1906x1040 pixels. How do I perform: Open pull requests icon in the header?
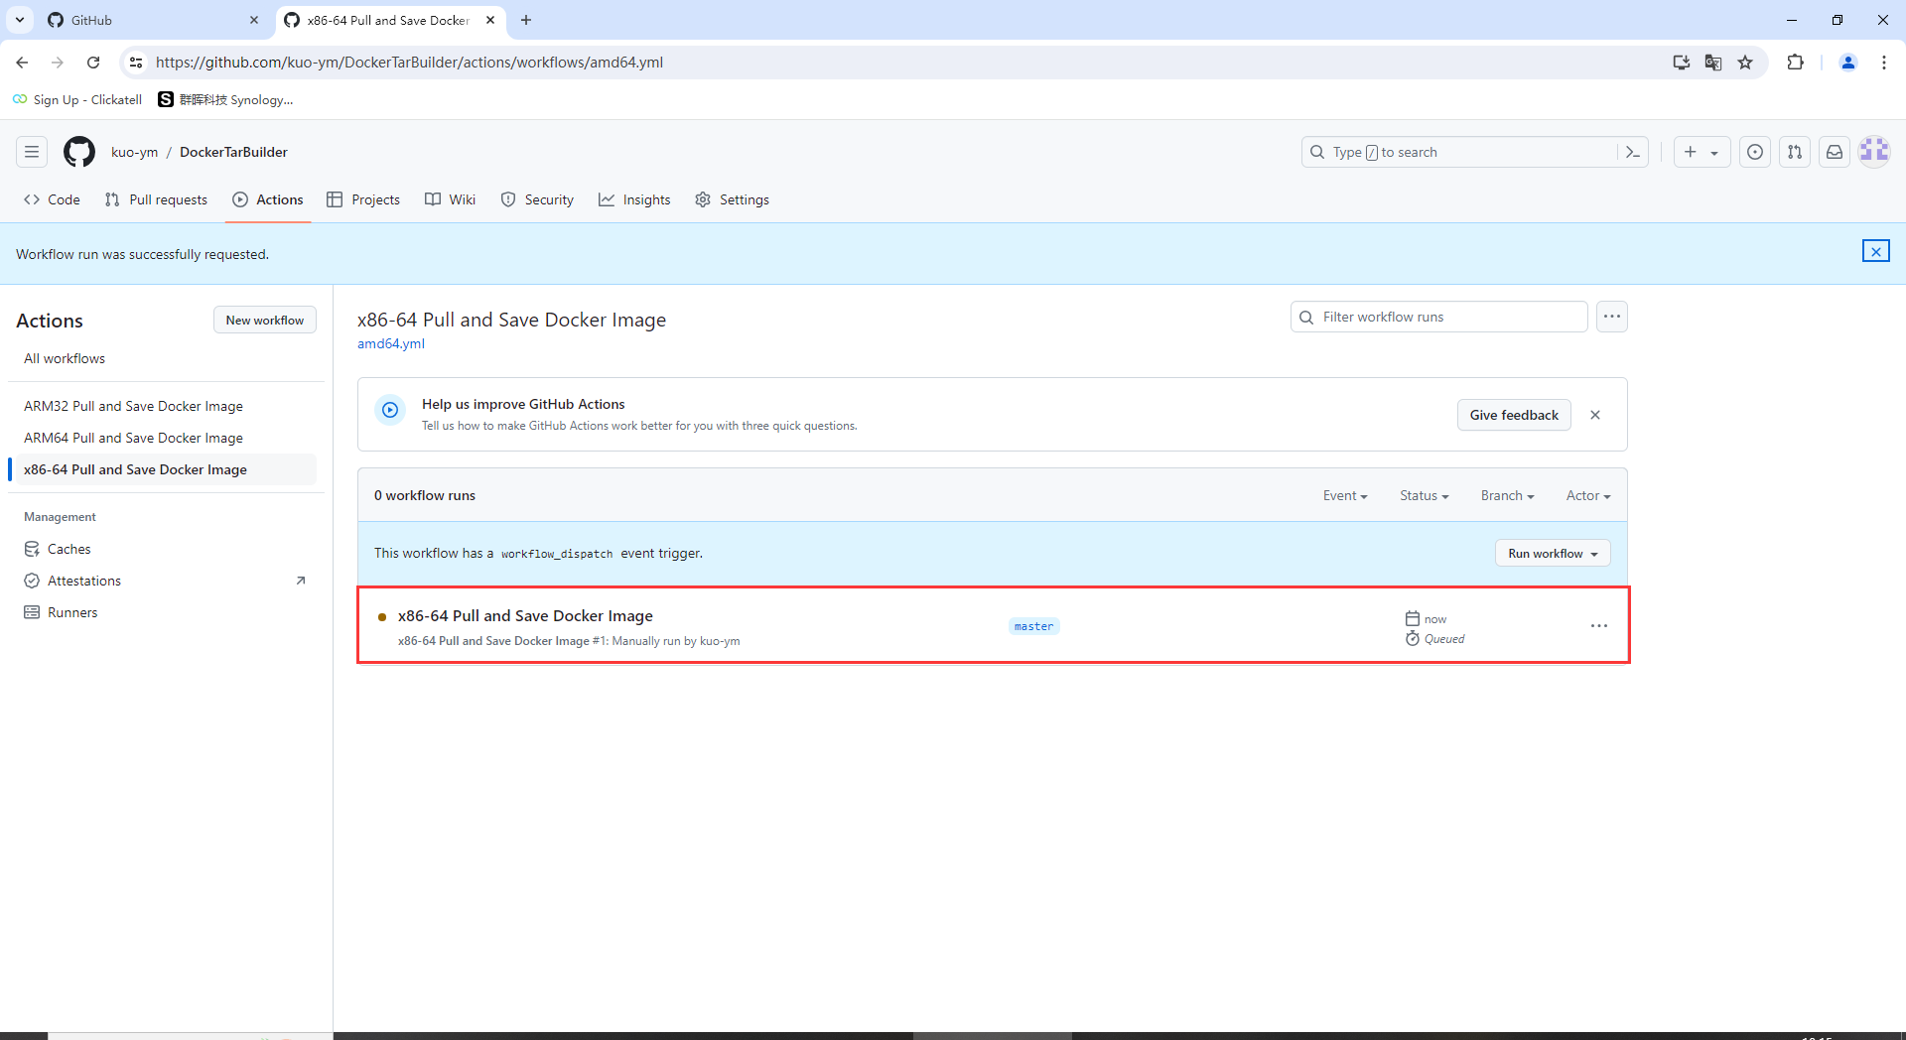pos(1795,151)
